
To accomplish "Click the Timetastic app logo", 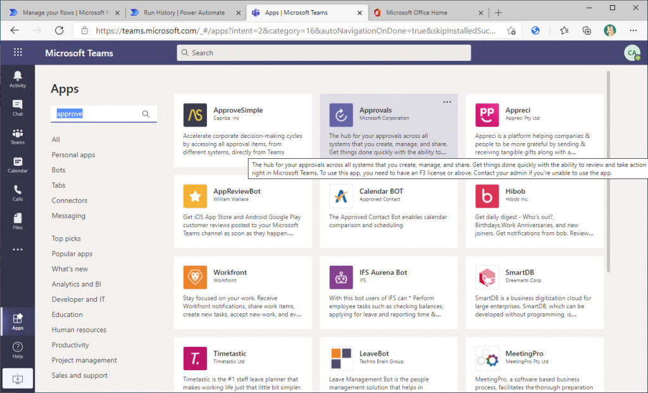I will pos(195,358).
